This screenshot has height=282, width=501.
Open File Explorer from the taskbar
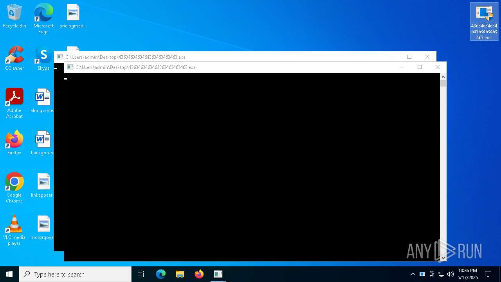coord(180,274)
